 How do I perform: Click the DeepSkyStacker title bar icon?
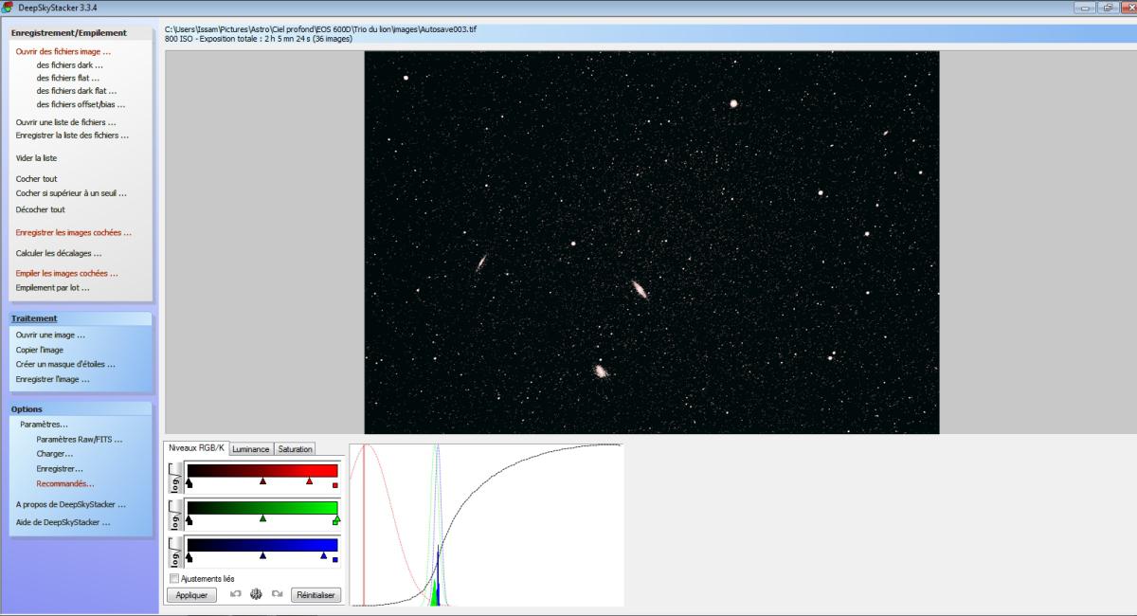[x=9, y=8]
